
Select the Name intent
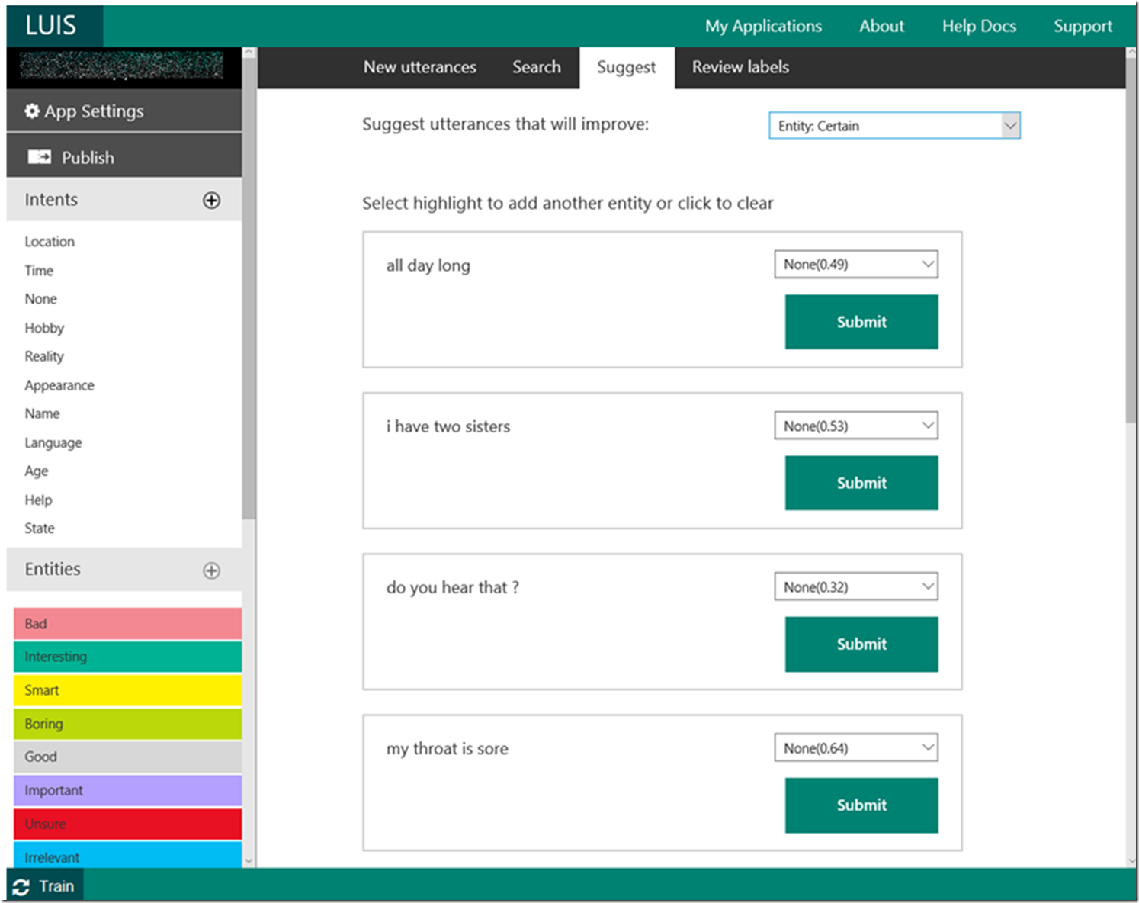42,413
